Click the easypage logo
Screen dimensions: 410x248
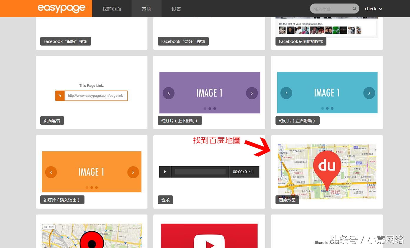(61, 9)
